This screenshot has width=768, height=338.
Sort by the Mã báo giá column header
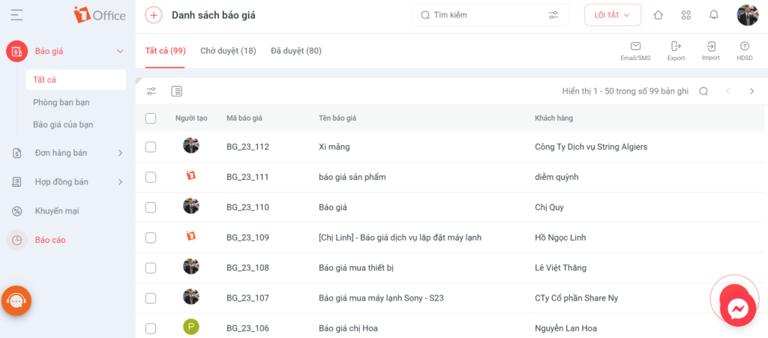pos(244,118)
